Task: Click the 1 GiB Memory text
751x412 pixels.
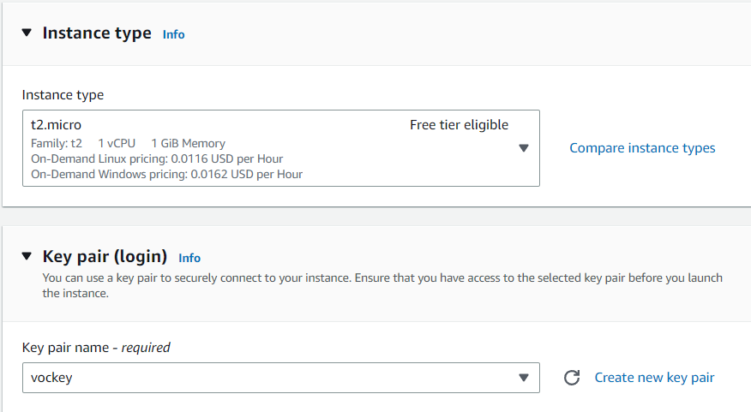Action: click(188, 143)
